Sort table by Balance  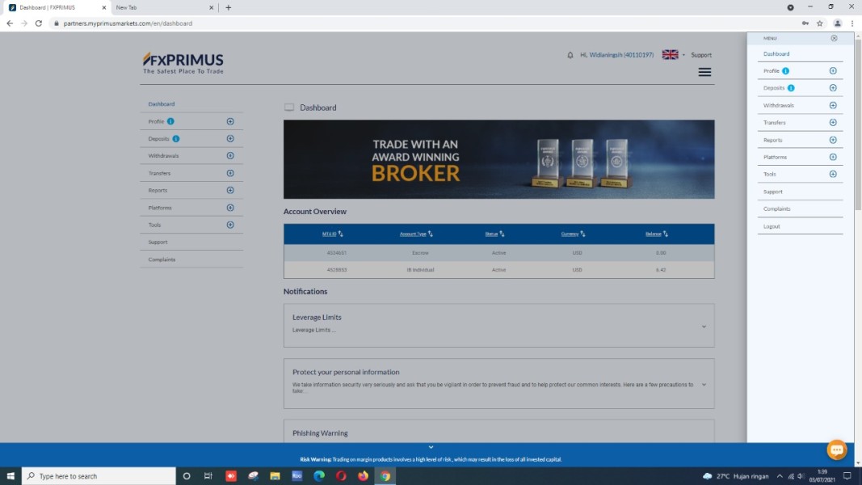click(x=656, y=234)
